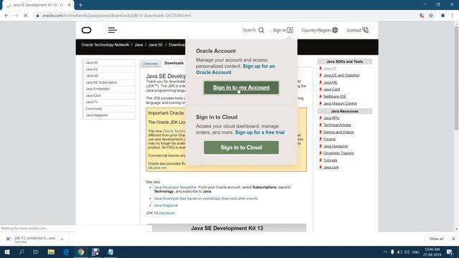Switch to the Overview tab
459x258 pixels.
pyautogui.click(x=150, y=64)
